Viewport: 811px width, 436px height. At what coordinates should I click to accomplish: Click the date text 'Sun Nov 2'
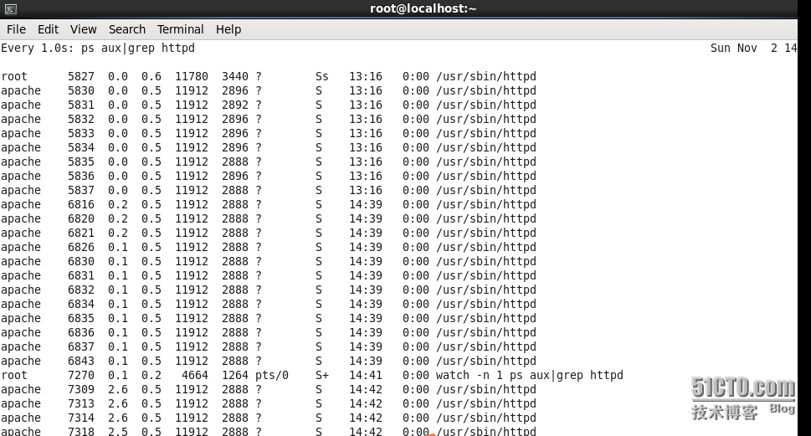pyautogui.click(x=744, y=48)
